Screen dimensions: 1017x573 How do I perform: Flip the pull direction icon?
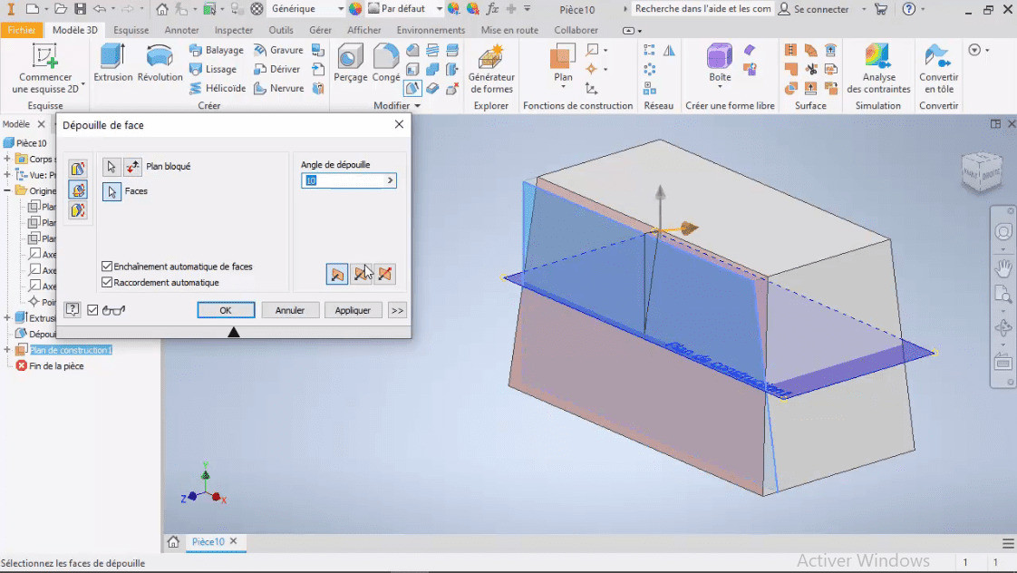click(x=132, y=167)
